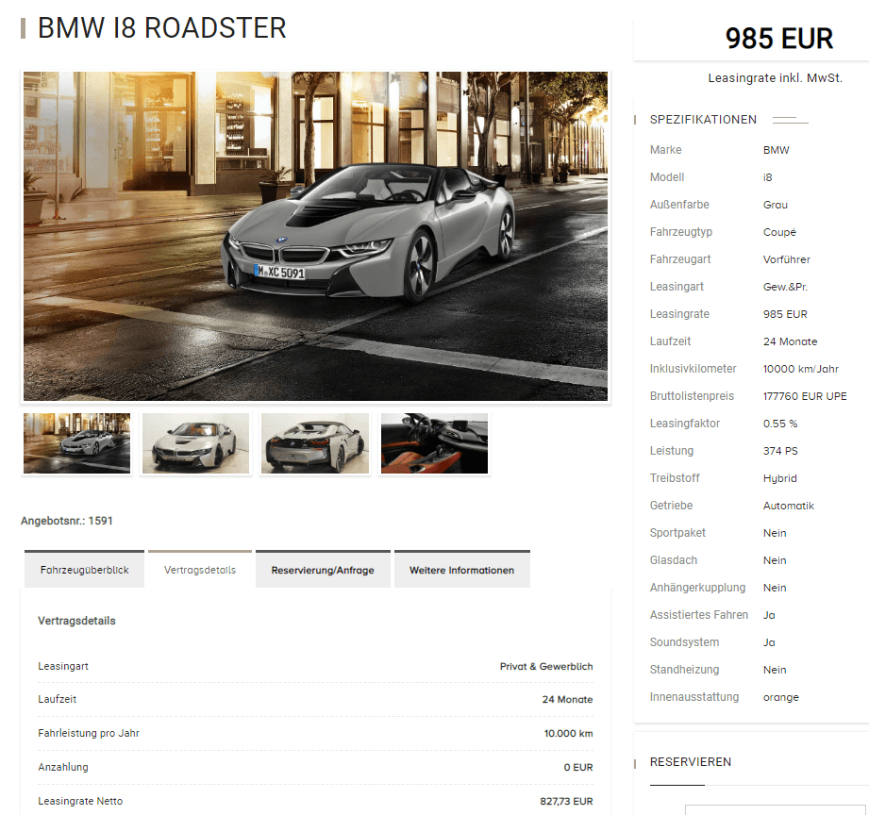Viewport: 869px width, 815px height.
Task: Click the large main BMW i8 photo
Action: (315, 236)
